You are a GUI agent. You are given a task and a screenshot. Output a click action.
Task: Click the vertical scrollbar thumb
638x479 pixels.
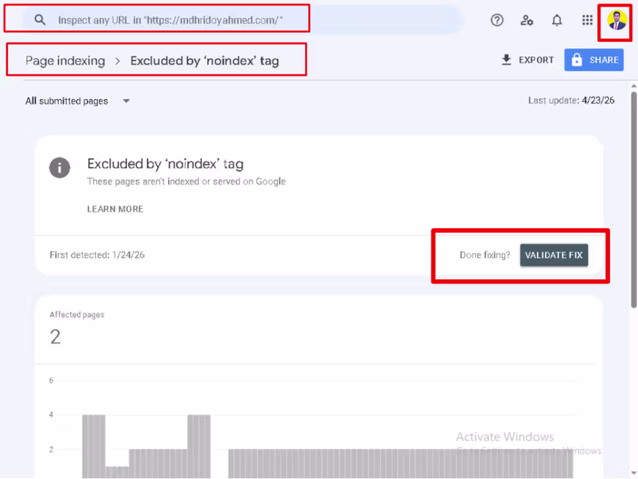pyautogui.click(x=633, y=200)
